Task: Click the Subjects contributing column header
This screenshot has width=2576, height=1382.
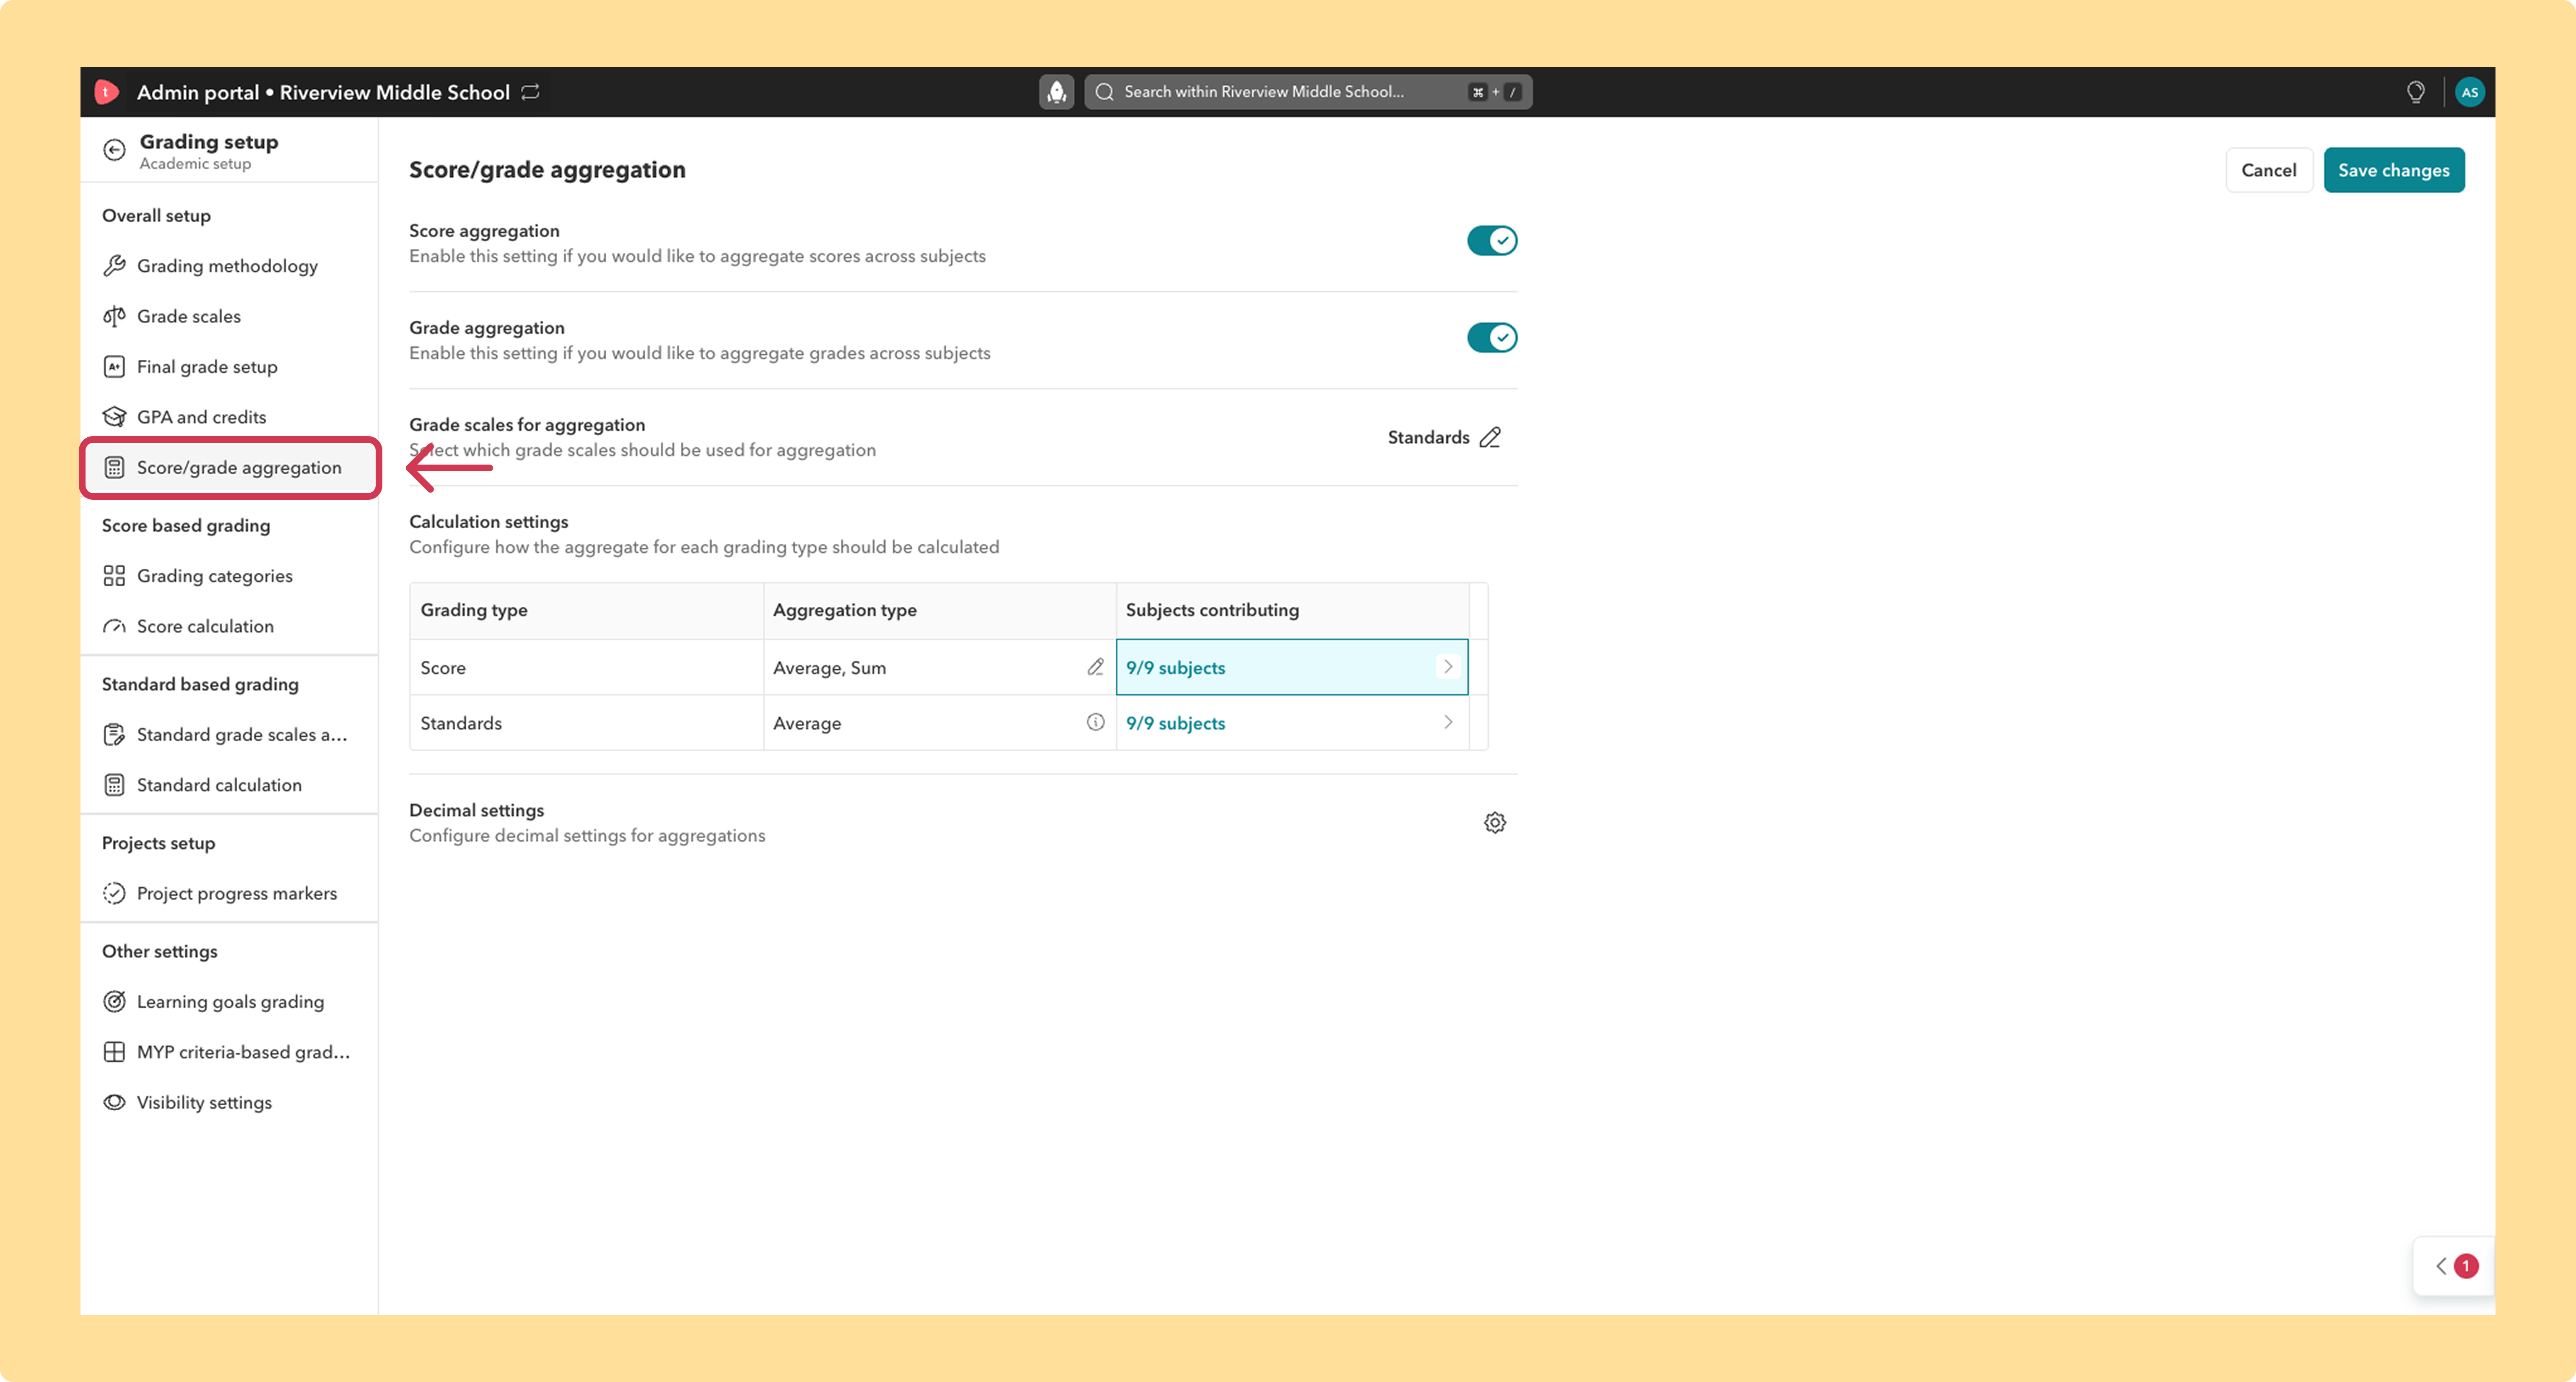Action: click(x=1292, y=610)
